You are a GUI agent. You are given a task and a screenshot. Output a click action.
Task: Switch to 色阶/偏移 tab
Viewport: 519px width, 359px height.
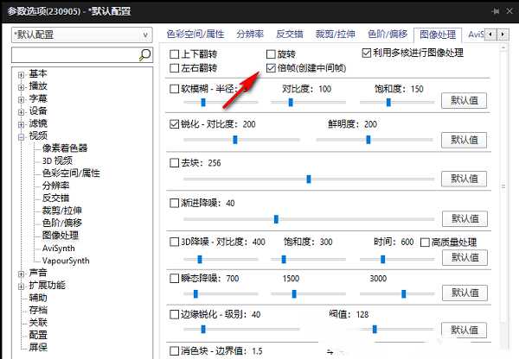point(388,34)
